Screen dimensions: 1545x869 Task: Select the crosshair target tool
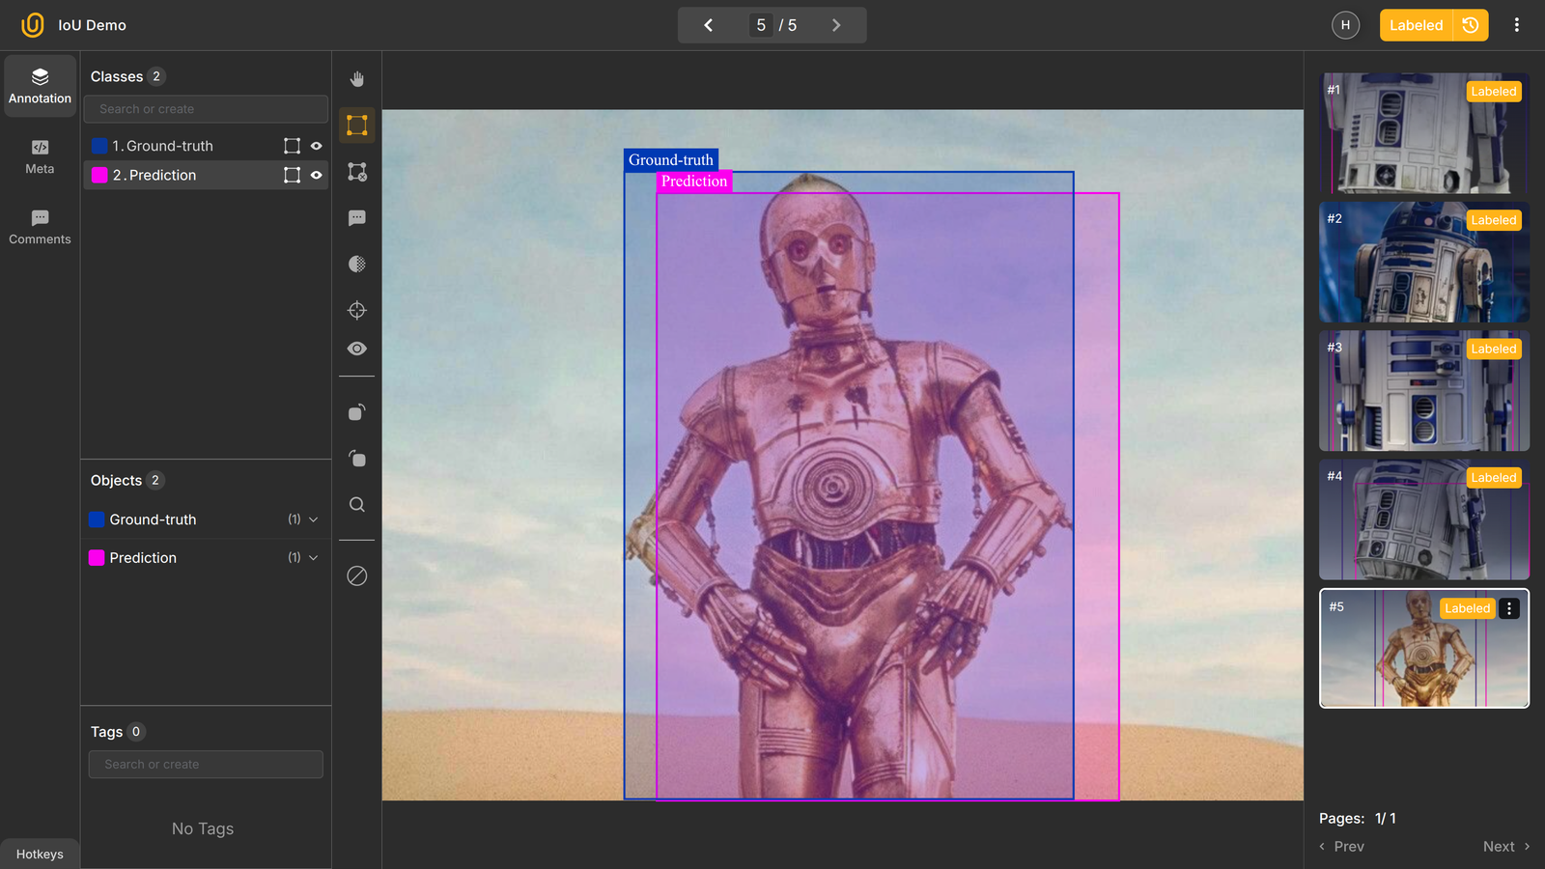point(357,310)
